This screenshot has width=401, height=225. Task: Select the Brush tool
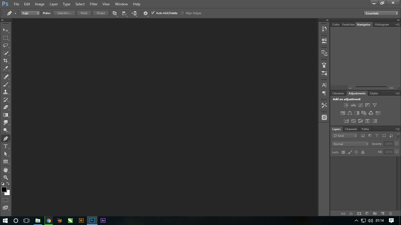pos(6,84)
